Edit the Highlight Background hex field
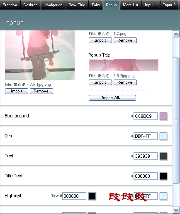 pyautogui.click(x=146, y=196)
